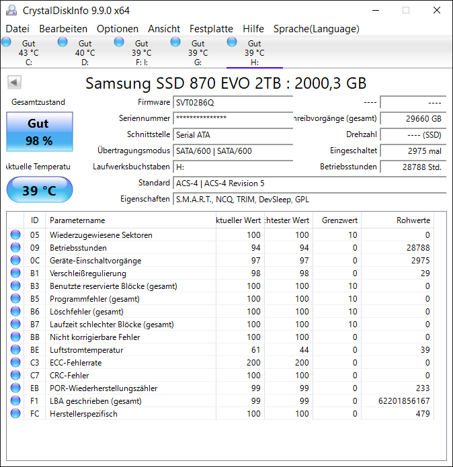Select the Wiederzugewiesene Sektoren parameter name
The height and width of the screenshot is (467, 453).
pos(101,235)
